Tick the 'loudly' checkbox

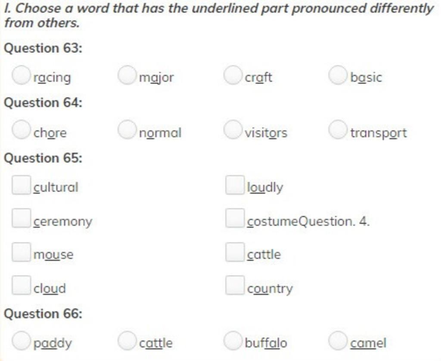click(235, 185)
